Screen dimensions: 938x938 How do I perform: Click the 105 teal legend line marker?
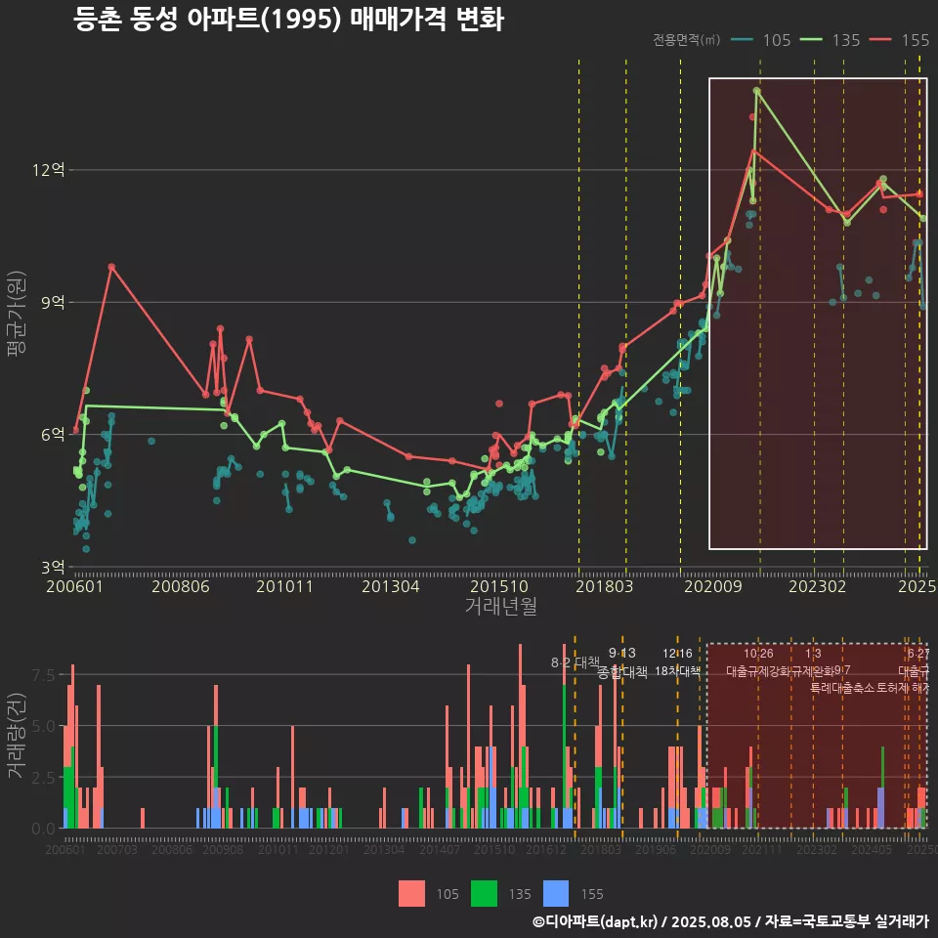point(743,39)
